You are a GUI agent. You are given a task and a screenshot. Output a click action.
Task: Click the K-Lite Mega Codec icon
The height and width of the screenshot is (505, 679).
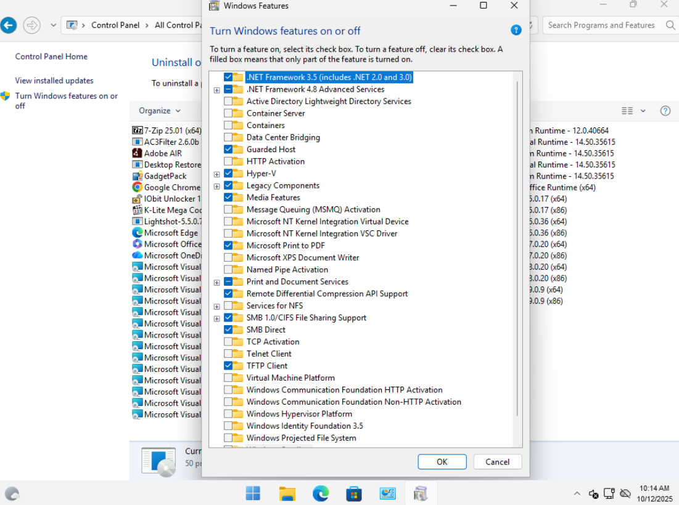(x=138, y=210)
